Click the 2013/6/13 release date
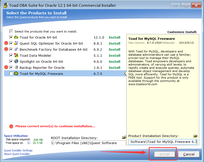 coord(186,43)
